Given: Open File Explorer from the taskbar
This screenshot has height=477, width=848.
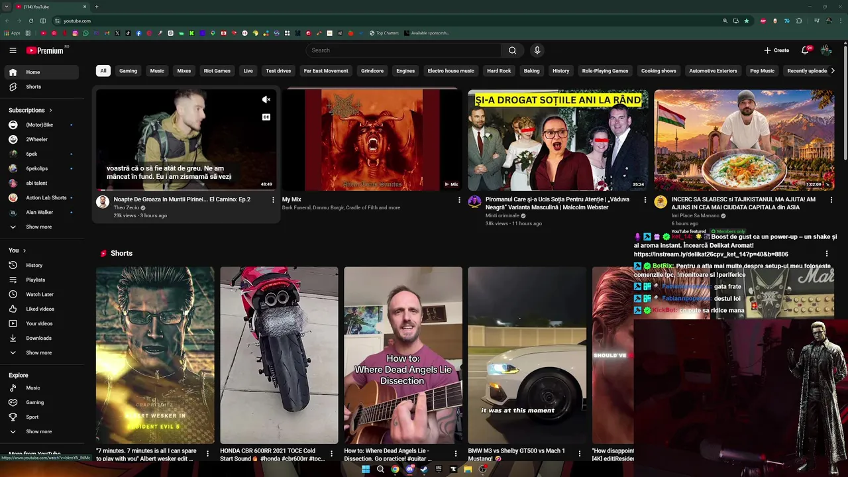Looking at the screenshot, I should (468, 469).
